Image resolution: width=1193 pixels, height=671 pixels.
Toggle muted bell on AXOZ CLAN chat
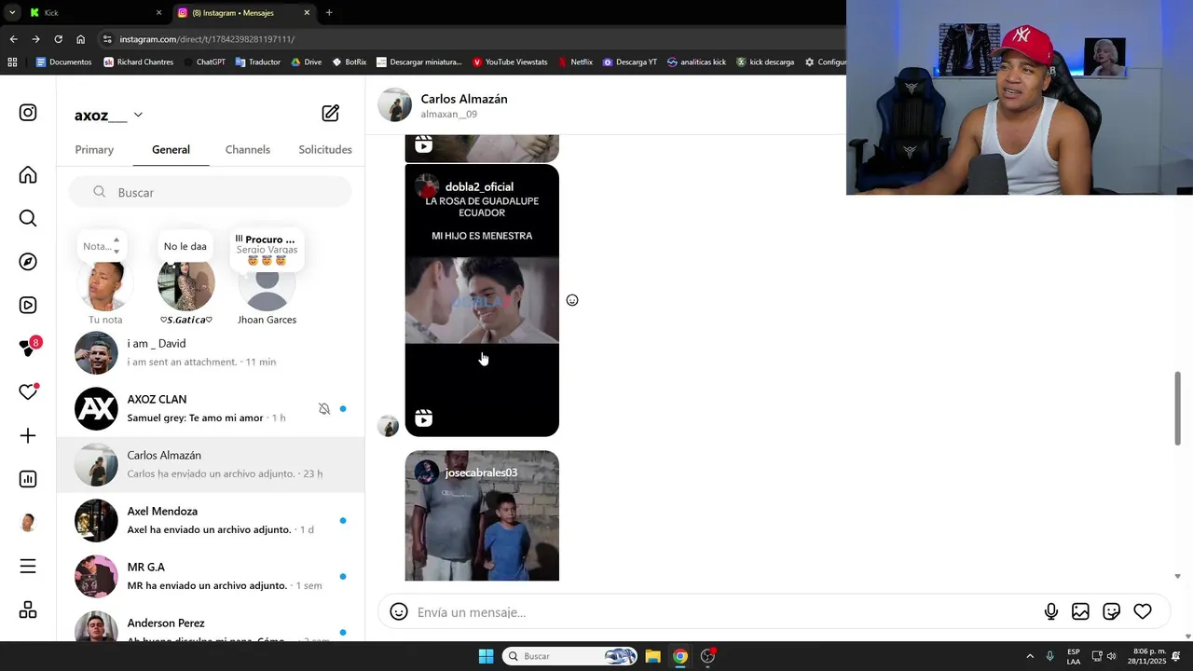tap(324, 408)
